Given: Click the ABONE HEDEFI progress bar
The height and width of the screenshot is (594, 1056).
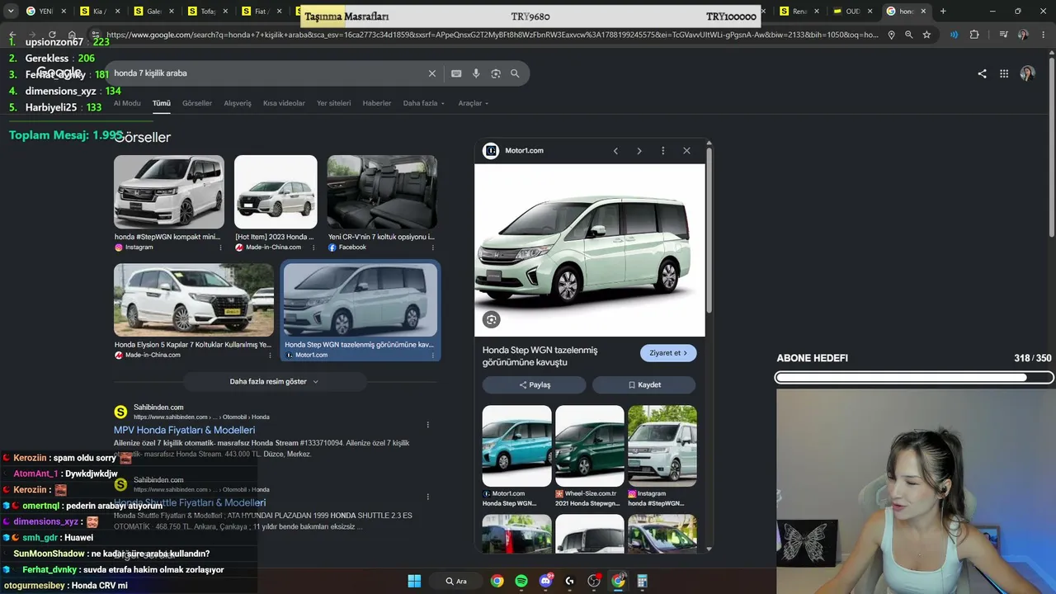Looking at the screenshot, I should pyautogui.click(x=914, y=378).
